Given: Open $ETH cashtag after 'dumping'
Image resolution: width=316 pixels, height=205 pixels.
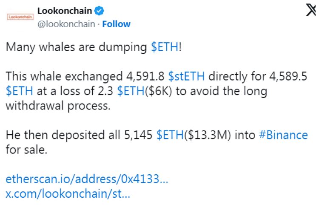Looking at the screenshot, I should coord(165,47).
